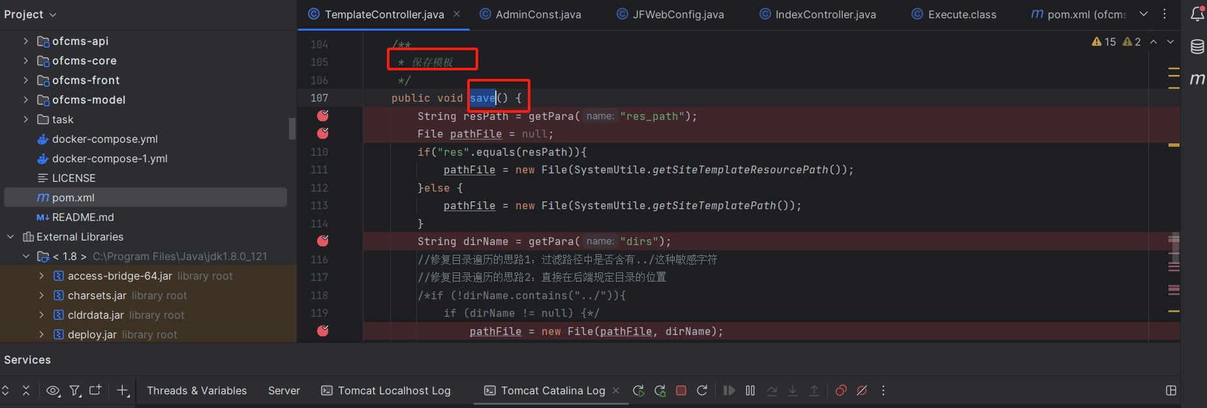Screen dimensions: 1207x408
Task: Switch to IndexController.java tab
Action: click(817, 14)
